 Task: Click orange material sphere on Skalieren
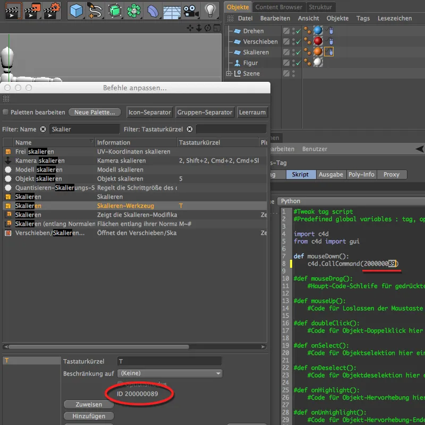coord(318,52)
